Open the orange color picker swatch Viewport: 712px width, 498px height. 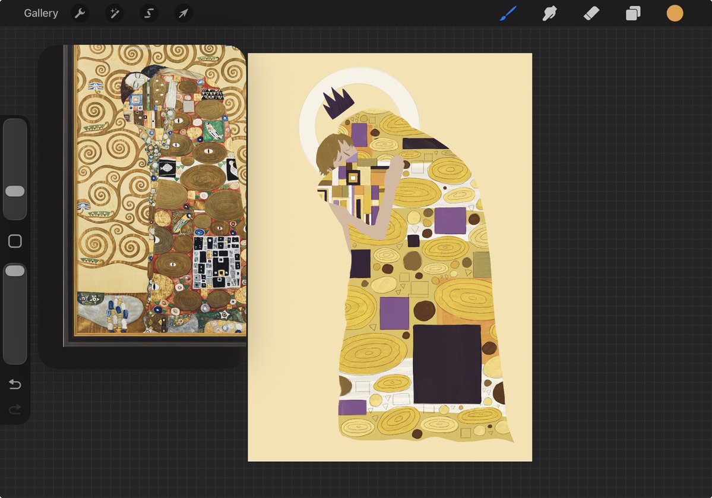[675, 13]
